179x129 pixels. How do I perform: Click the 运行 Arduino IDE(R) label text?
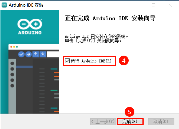(91, 61)
